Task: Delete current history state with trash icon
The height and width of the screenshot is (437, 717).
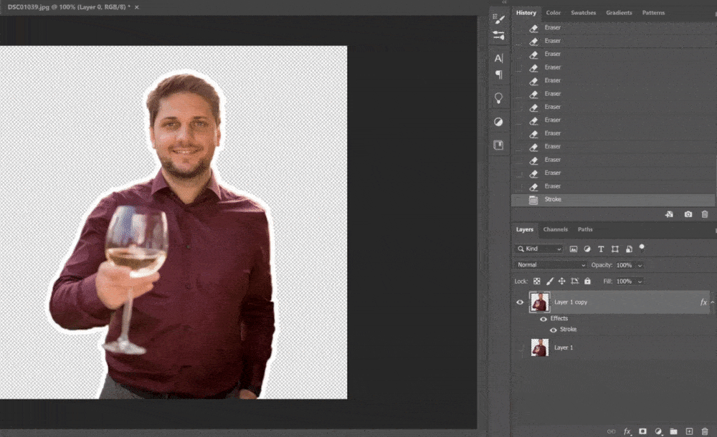Action: tap(705, 214)
